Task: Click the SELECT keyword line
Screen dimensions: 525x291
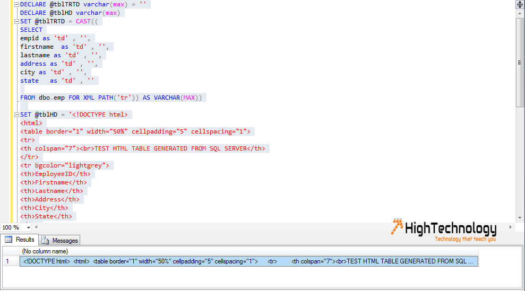Action: tap(31, 30)
